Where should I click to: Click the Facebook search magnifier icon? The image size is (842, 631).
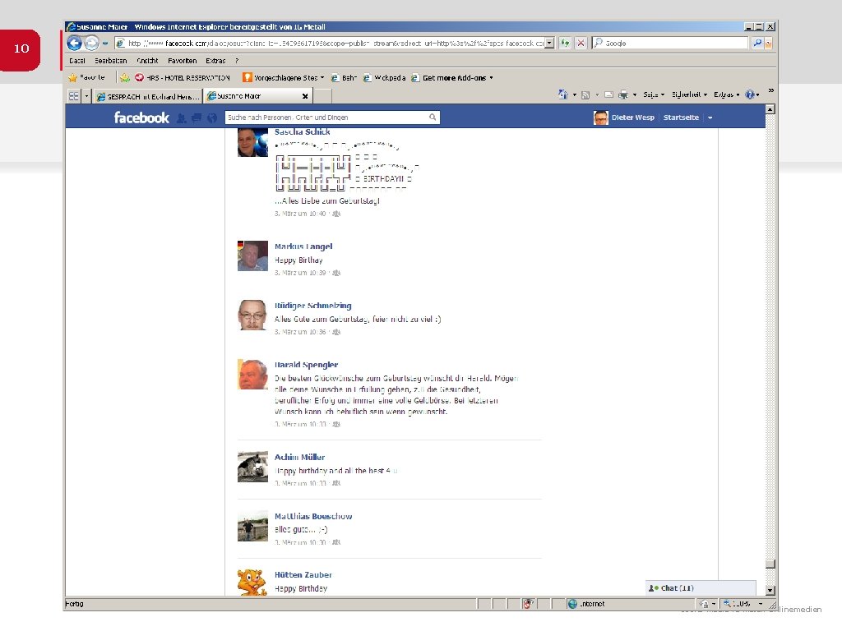[433, 117]
